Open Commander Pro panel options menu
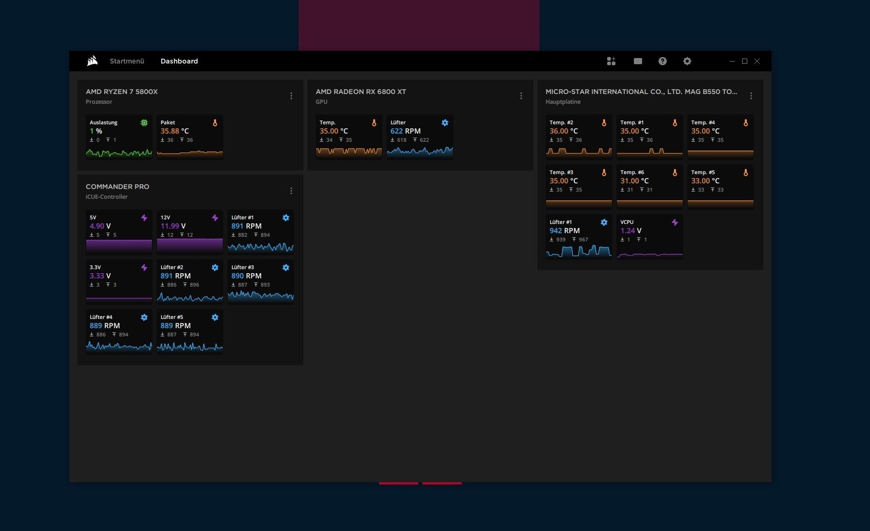Viewport: 870px width, 531px height. pyautogui.click(x=291, y=191)
